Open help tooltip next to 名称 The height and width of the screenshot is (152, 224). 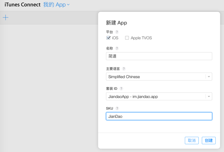[x=117, y=48]
